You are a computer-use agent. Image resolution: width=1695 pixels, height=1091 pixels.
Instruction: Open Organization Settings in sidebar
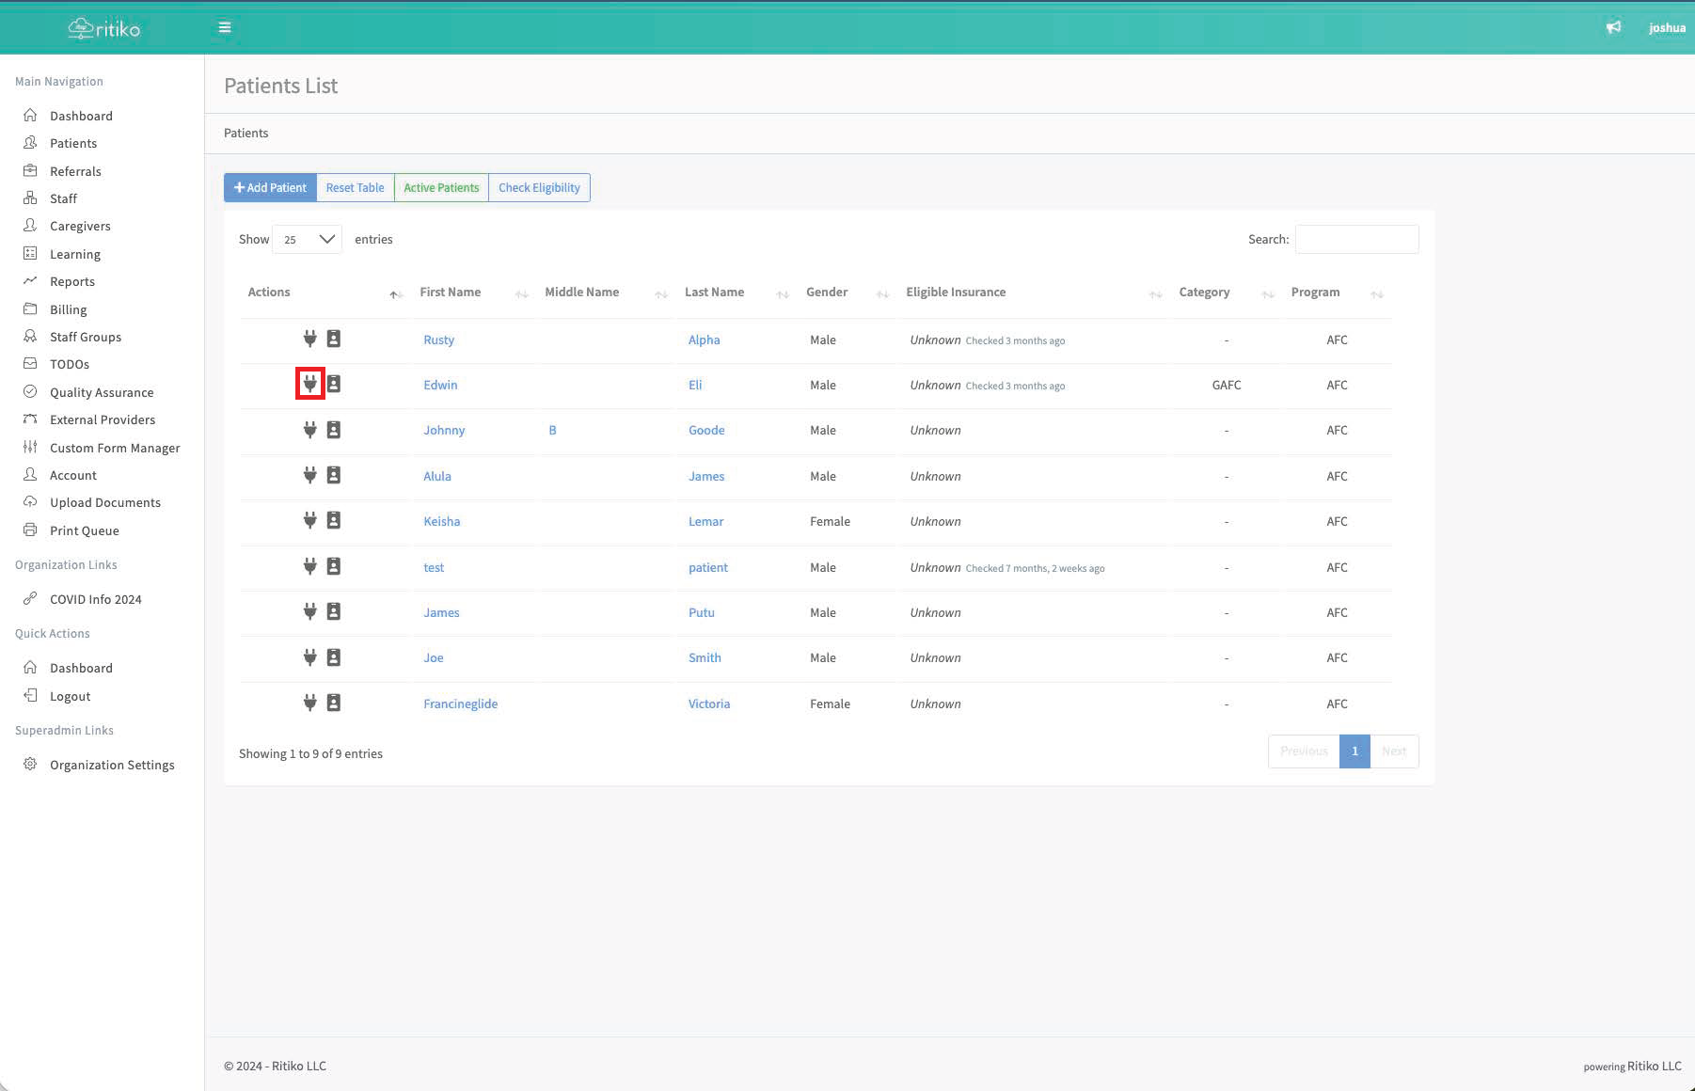coord(112,765)
